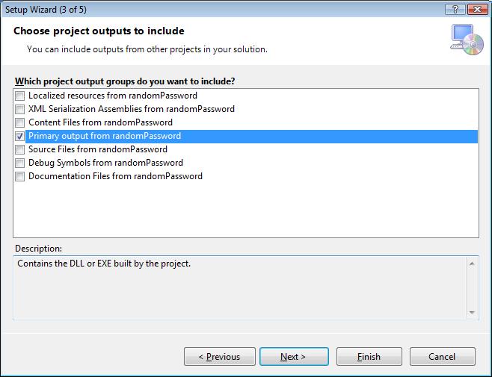
Task: Close the Setup Wizard dialog
Action: pyautogui.click(x=476, y=7)
